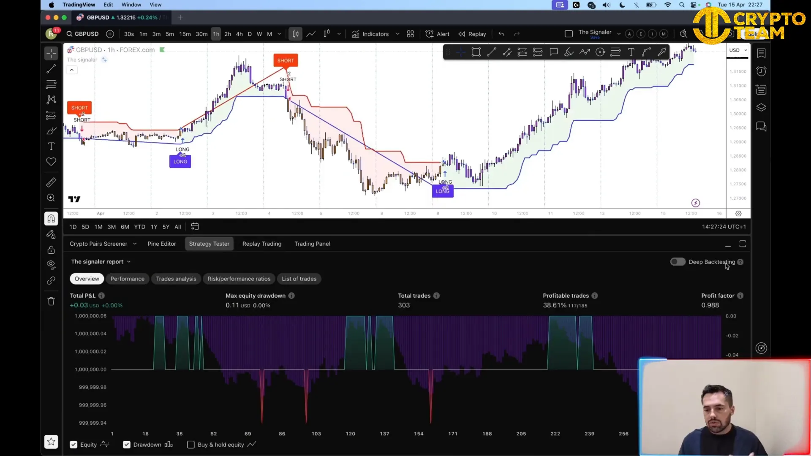Expand Crypto Pairs Screener dropdown
Screen dimensions: 811x456
pyautogui.click(x=135, y=244)
